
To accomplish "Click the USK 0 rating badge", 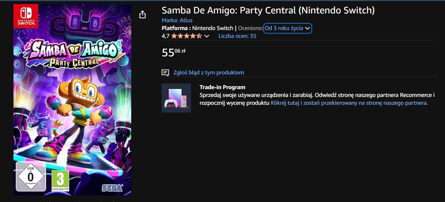I will click(30, 177).
